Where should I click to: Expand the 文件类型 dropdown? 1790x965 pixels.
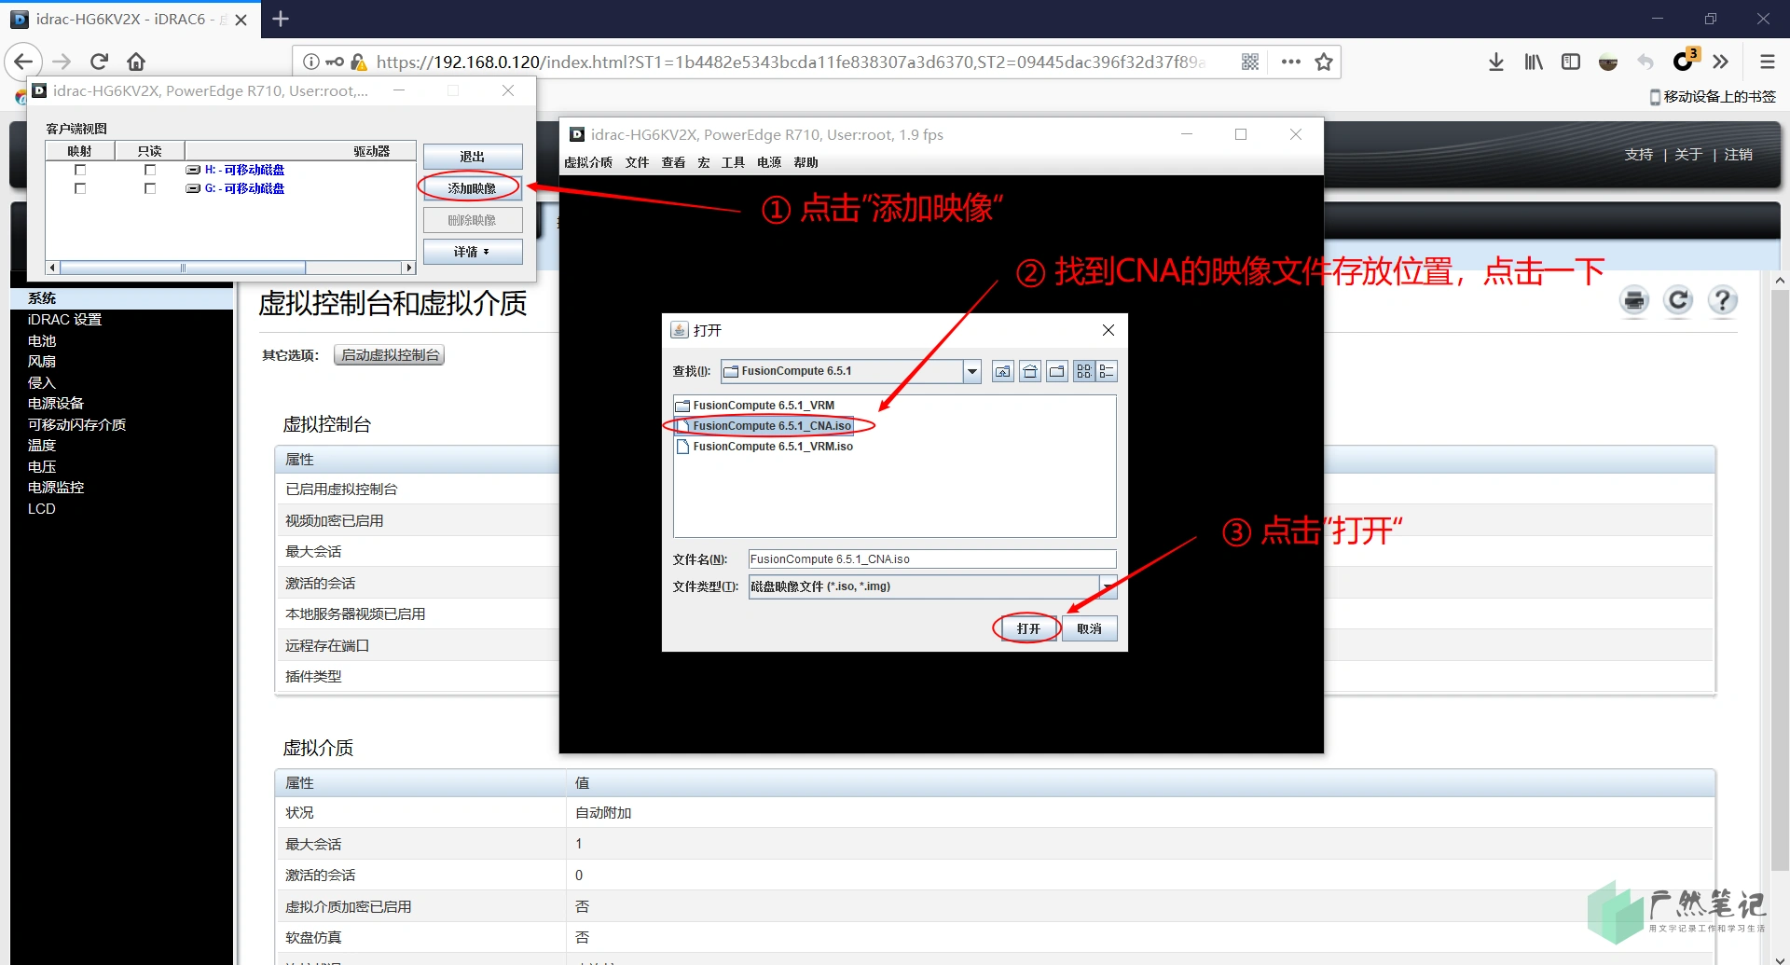click(1108, 586)
